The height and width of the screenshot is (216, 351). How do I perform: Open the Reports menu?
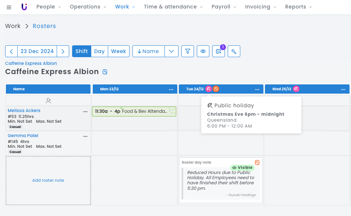point(298,7)
